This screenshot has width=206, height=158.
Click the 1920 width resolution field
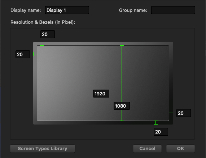[101, 94]
